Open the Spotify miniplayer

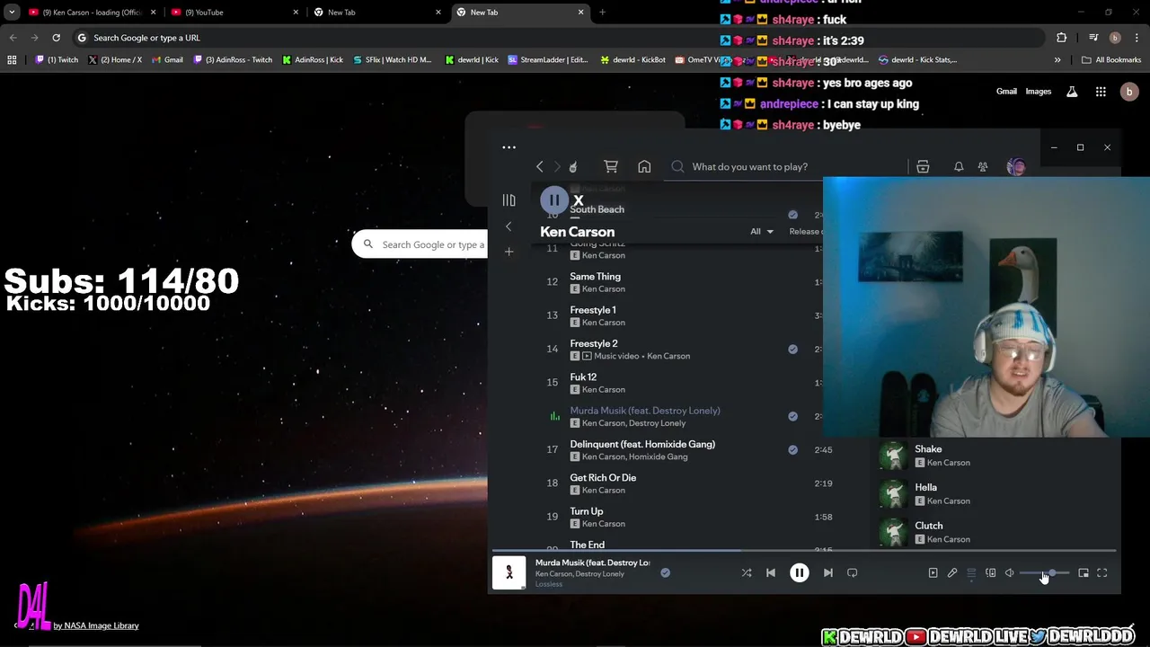coord(1084,572)
